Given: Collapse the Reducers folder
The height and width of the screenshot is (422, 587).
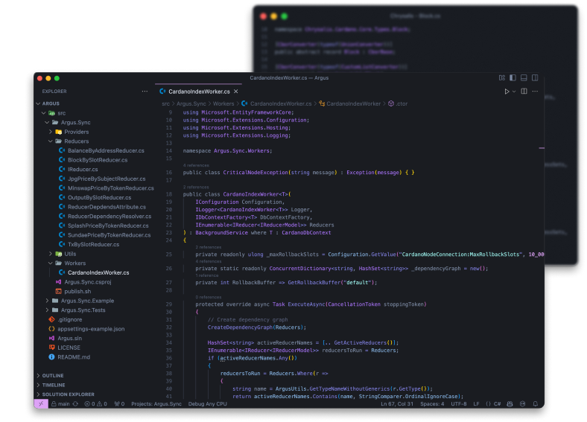Looking at the screenshot, I should coord(76,141).
